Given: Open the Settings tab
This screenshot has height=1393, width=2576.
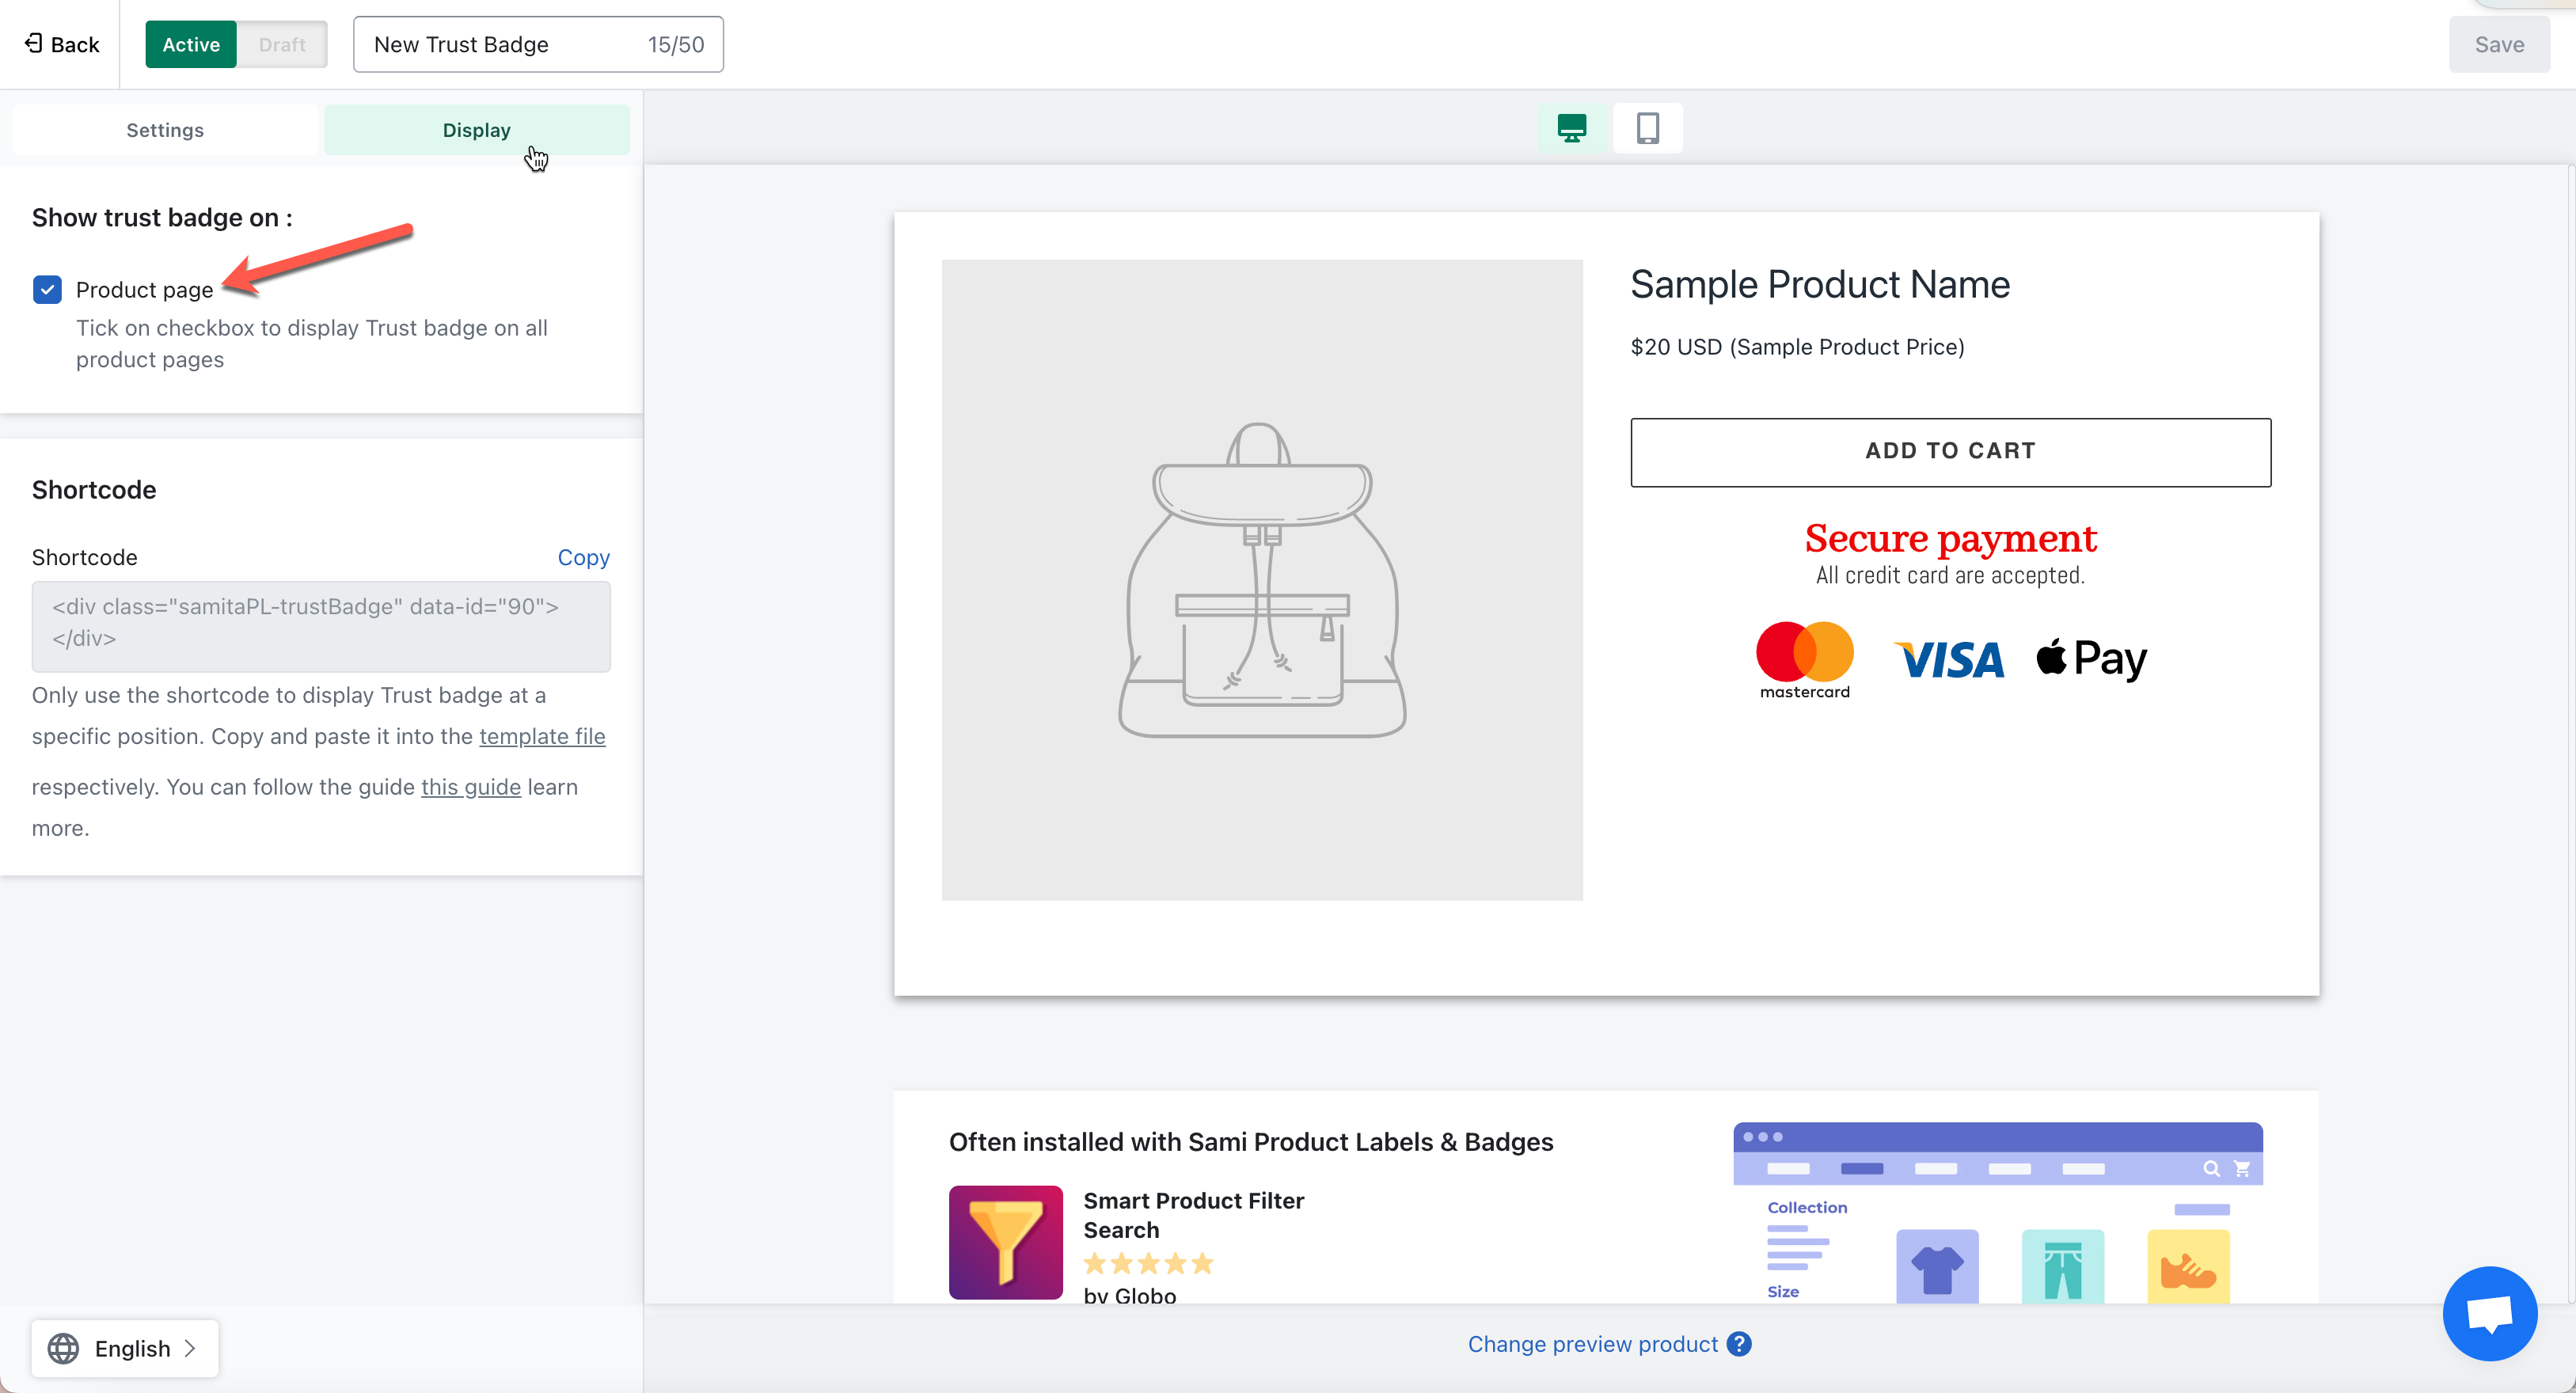Looking at the screenshot, I should (165, 130).
